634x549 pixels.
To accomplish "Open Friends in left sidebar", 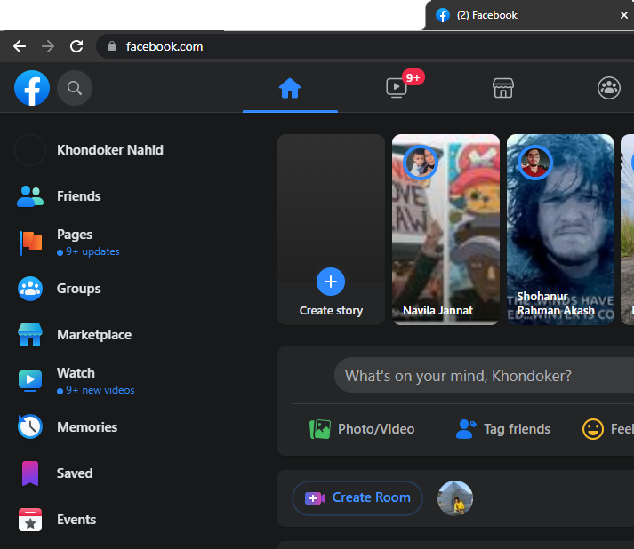I will (78, 196).
